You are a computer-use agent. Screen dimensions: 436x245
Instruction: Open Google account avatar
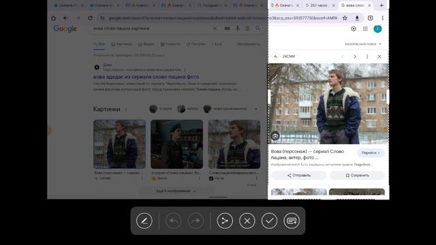[377, 29]
